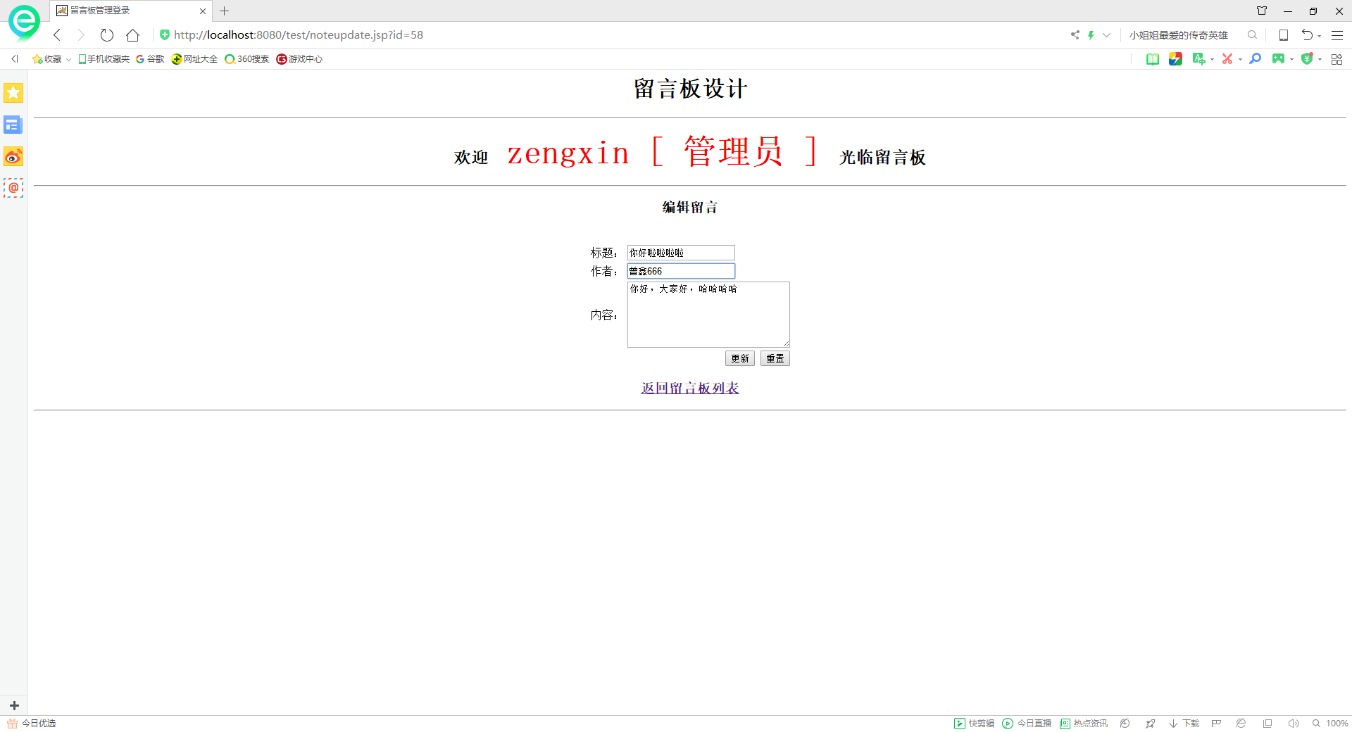Open the 谷歌 bookmark
1352x732 pixels.
pyautogui.click(x=150, y=59)
